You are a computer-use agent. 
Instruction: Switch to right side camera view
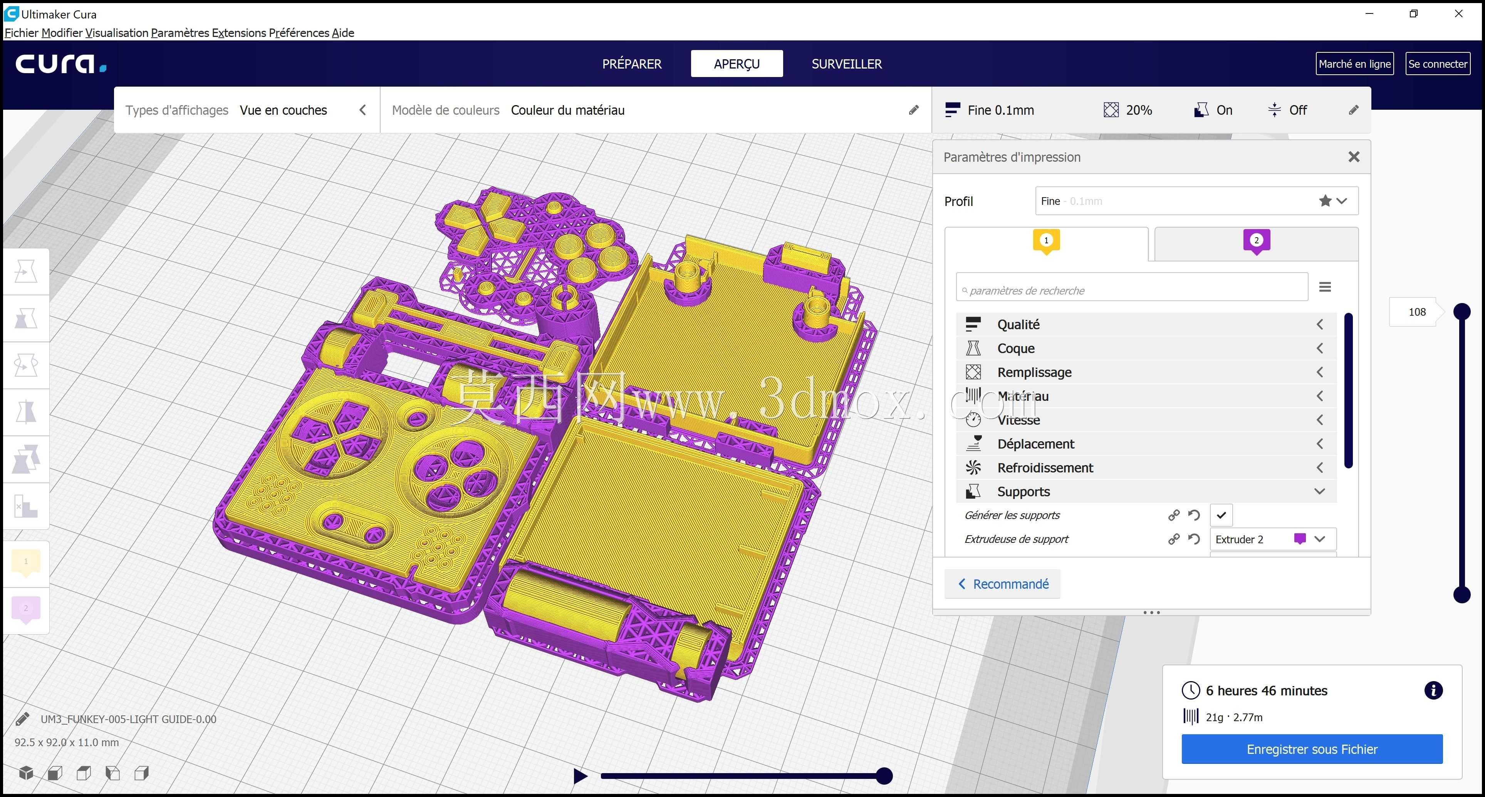point(142,773)
